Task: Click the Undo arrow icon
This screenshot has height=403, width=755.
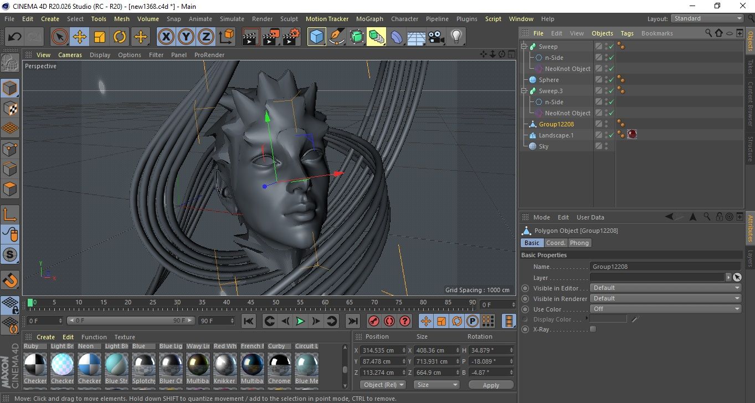Action: point(15,37)
